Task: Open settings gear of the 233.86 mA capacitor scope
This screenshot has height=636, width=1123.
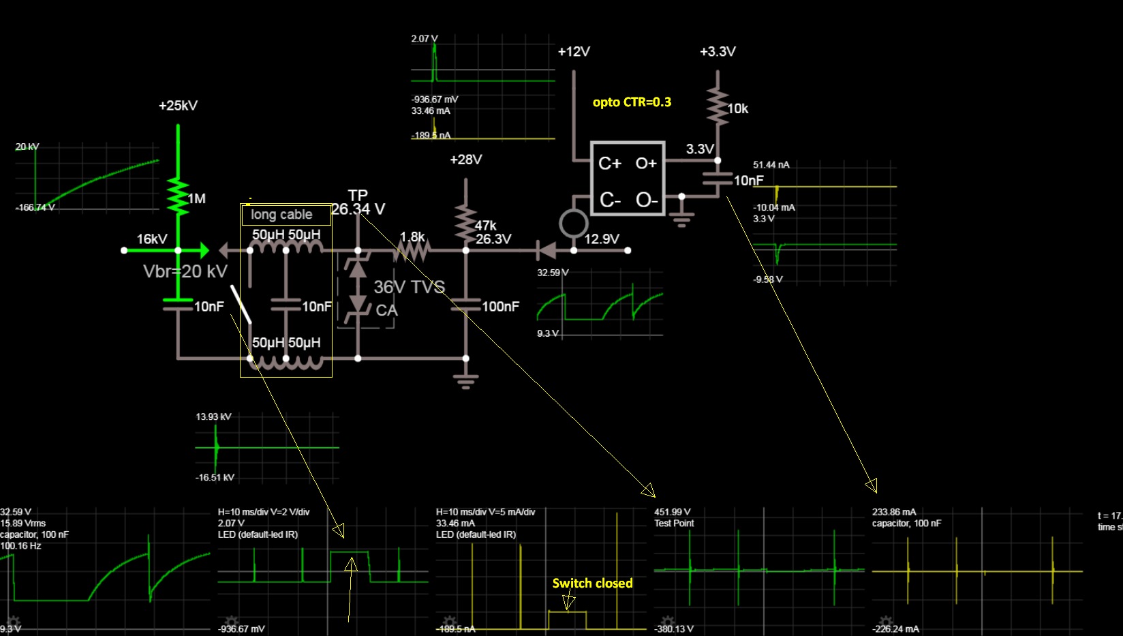Action: (x=885, y=622)
